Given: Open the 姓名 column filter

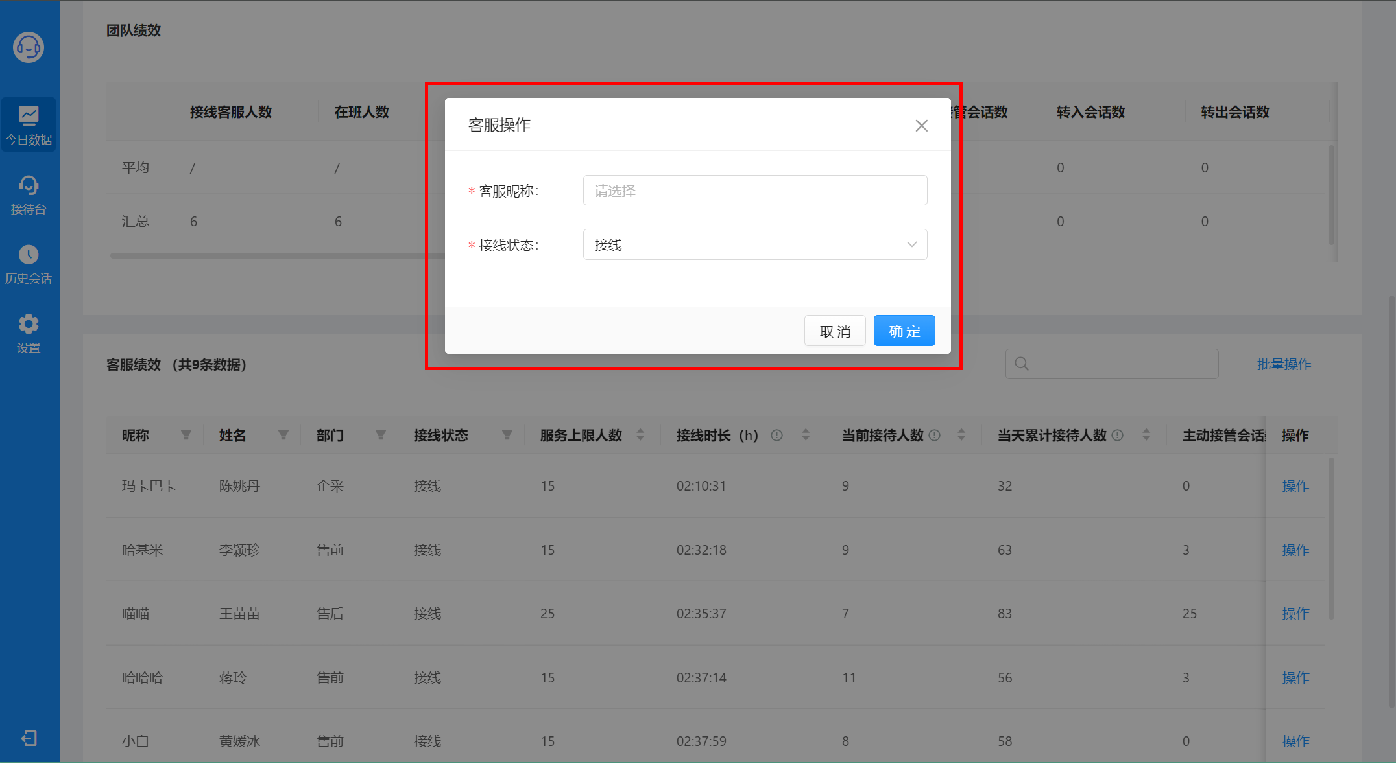Looking at the screenshot, I should 283,435.
